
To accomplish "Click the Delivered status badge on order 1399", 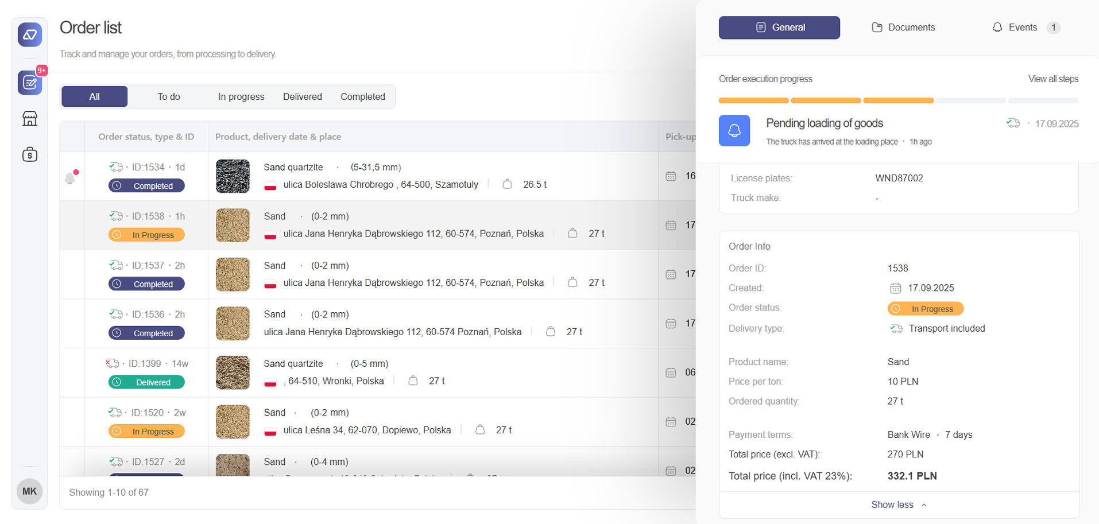I will 146,382.
